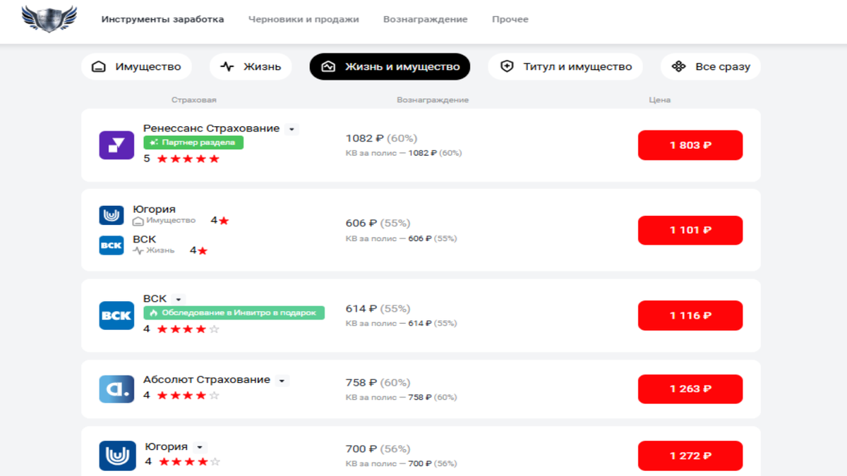Click the 1 803 ₽ price button
This screenshot has width=847, height=476.
tap(690, 145)
